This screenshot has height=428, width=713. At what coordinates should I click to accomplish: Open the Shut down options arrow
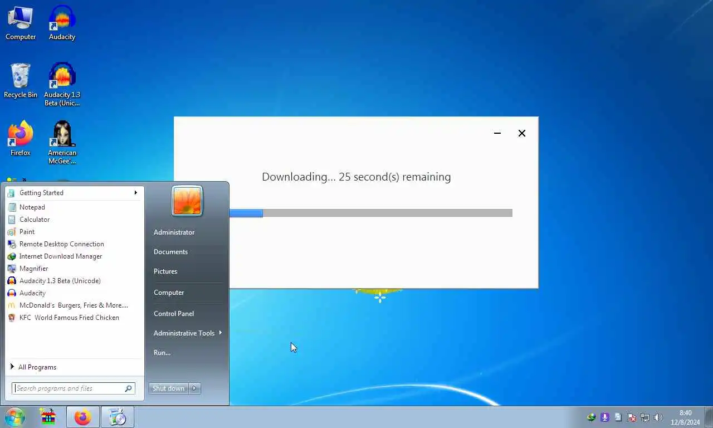[194, 388]
